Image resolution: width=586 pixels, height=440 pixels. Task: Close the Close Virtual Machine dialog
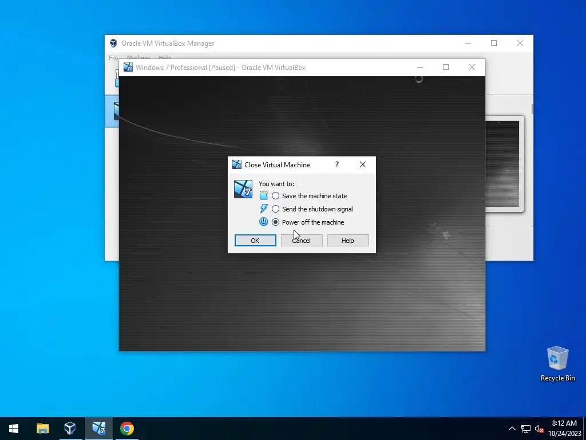pos(362,164)
